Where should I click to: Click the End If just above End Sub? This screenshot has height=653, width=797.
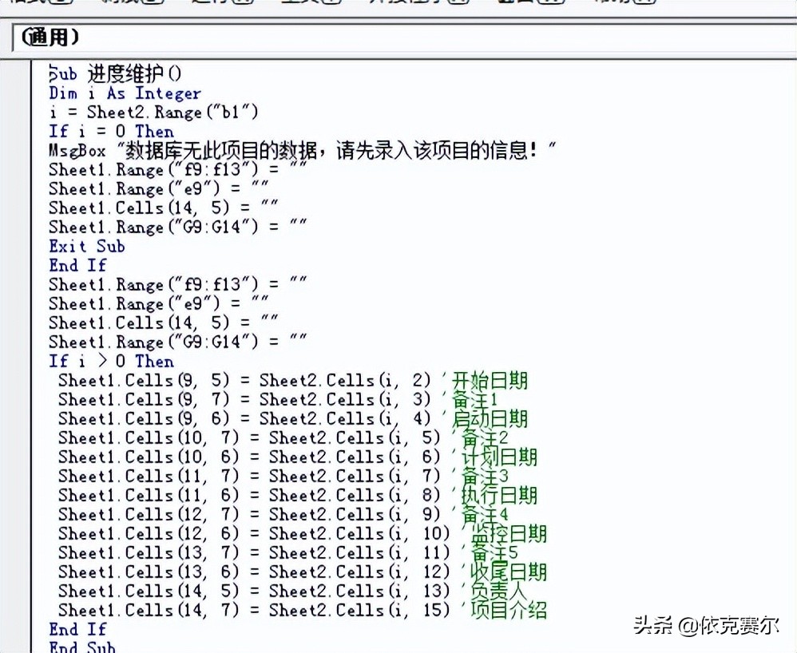click(77, 630)
